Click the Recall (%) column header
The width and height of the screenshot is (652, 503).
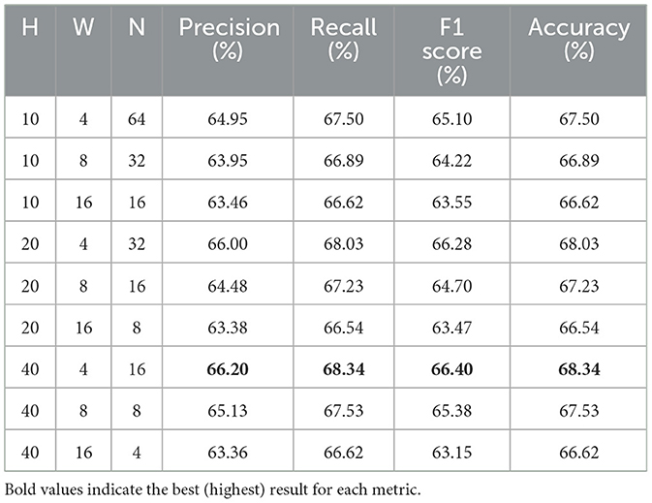(x=344, y=50)
